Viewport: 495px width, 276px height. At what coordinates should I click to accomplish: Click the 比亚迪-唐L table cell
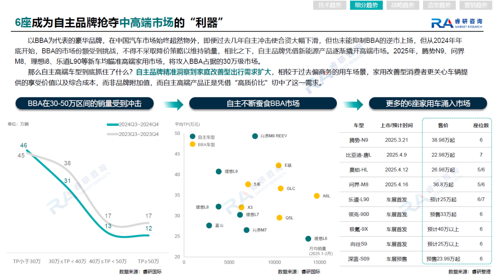pyautogui.click(x=358, y=155)
